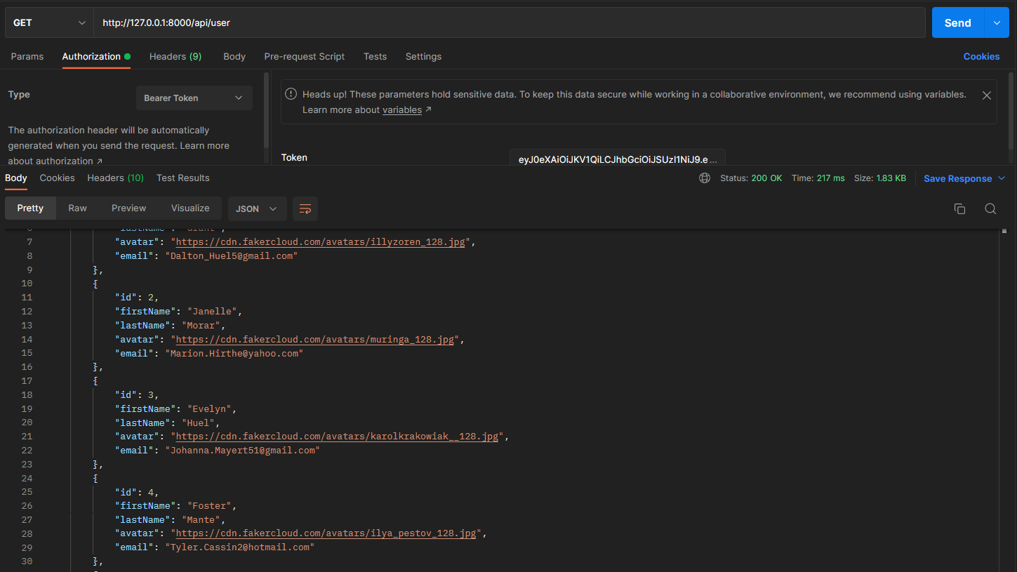Change the authorization type from Bearer Token
Image resolution: width=1017 pixels, height=572 pixels.
tap(194, 98)
